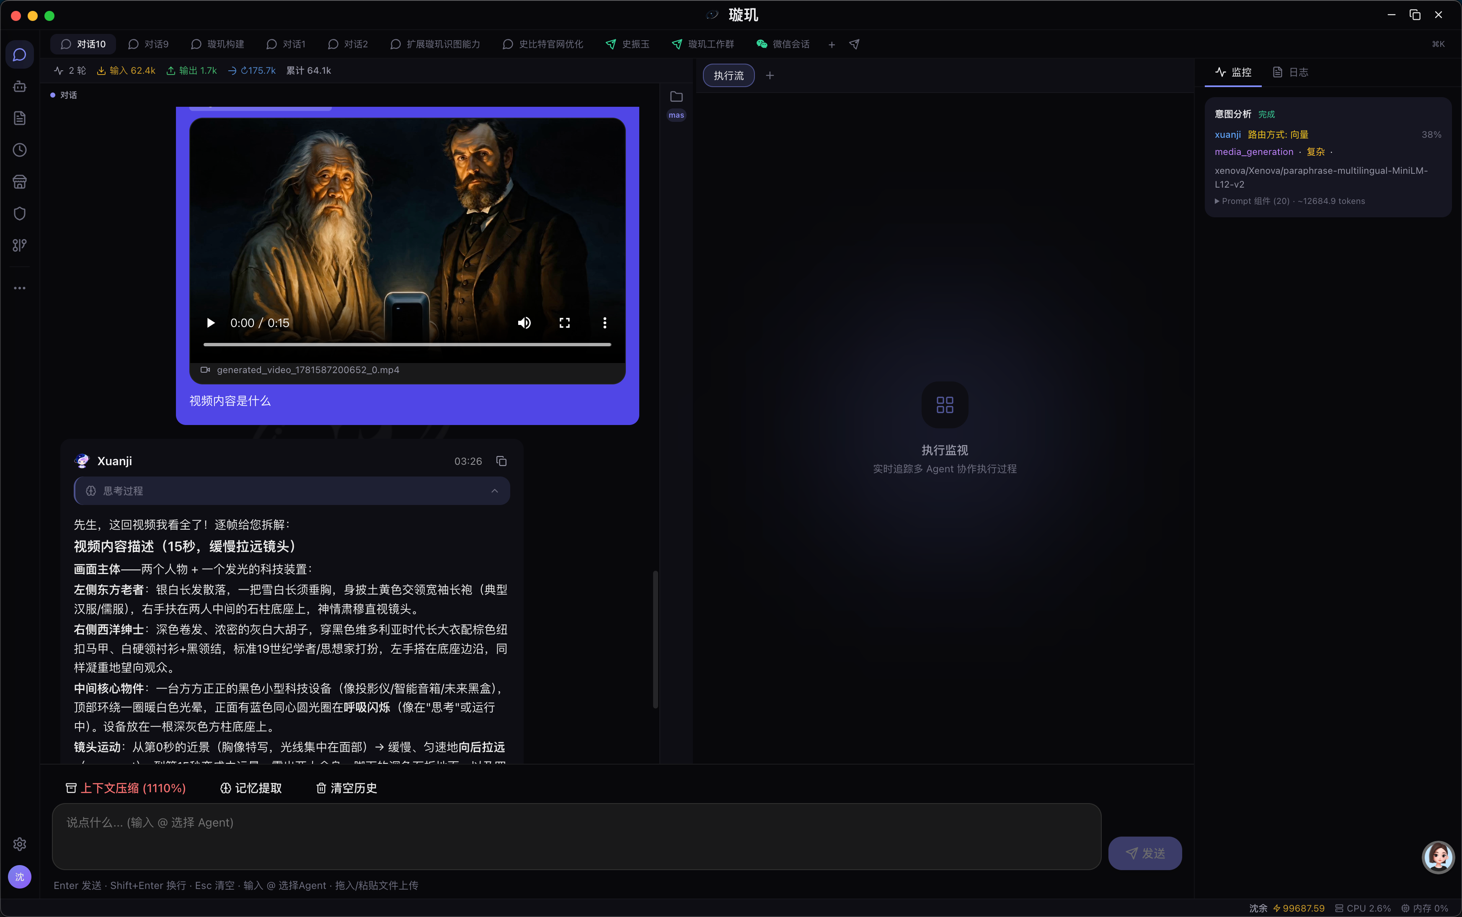Click the ⌘K shortcut button
Image resolution: width=1462 pixels, height=917 pixels.
click(1439, 44)
